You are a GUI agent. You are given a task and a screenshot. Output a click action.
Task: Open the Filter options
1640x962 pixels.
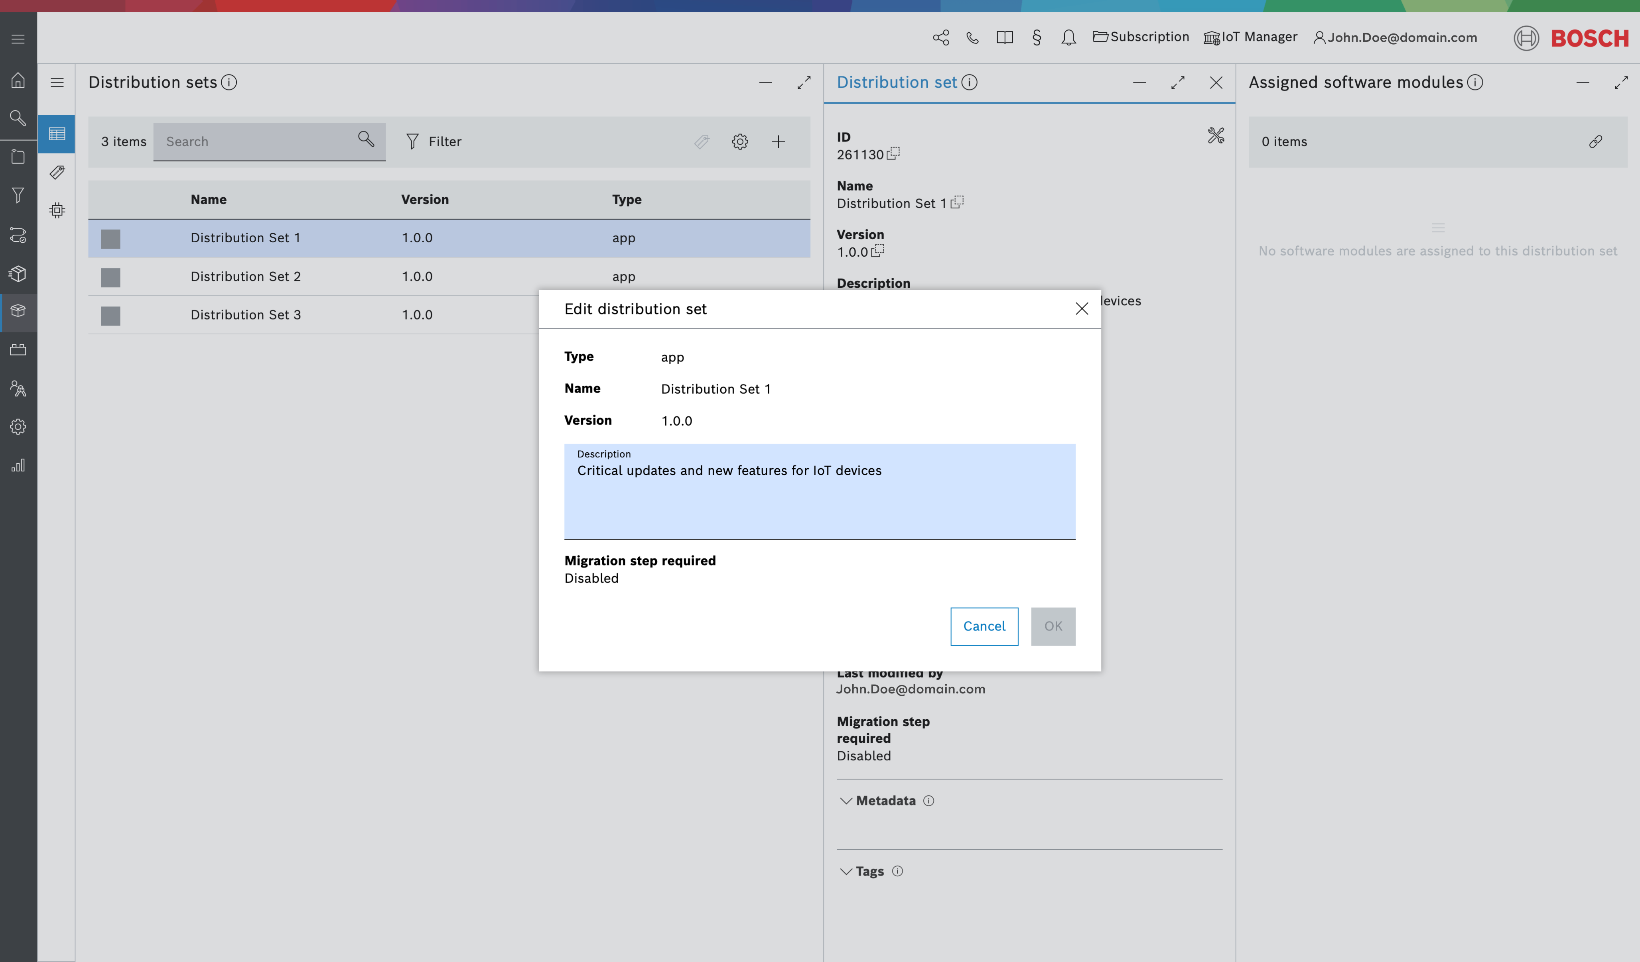pos(434,142)
